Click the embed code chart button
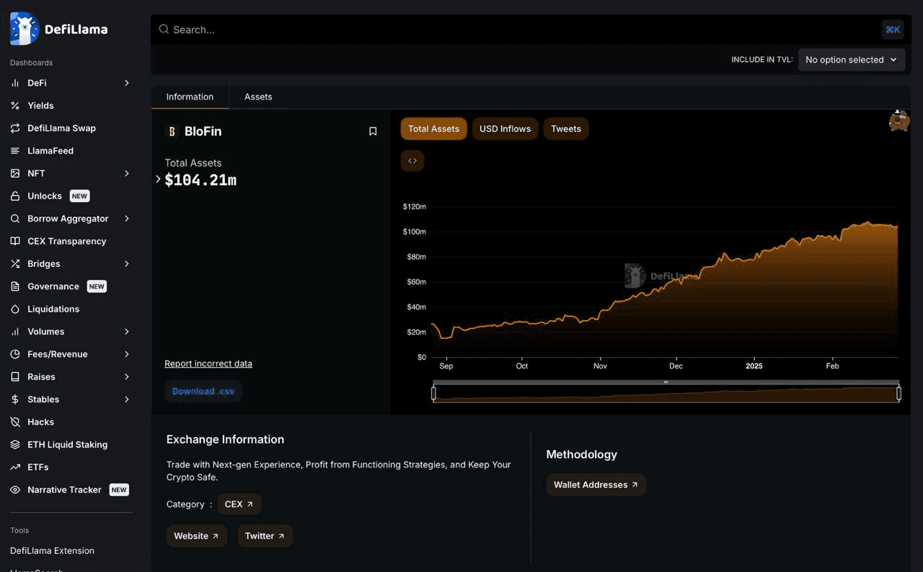 point(412,161)
